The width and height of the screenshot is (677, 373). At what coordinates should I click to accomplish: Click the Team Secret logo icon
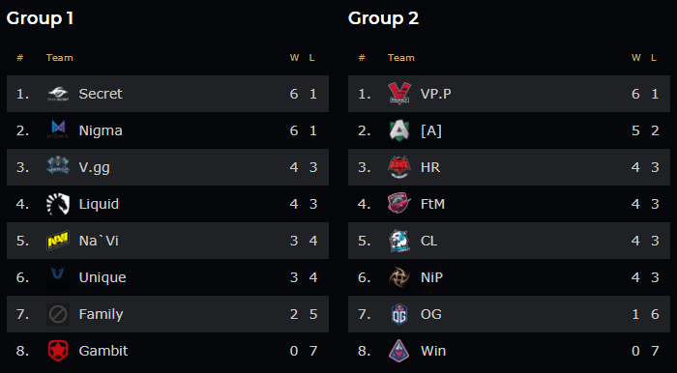58,94
